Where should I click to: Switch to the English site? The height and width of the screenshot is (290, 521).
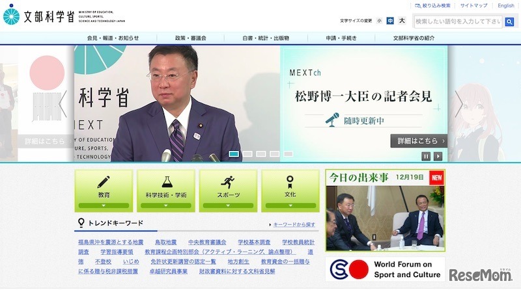click(506, 6)
